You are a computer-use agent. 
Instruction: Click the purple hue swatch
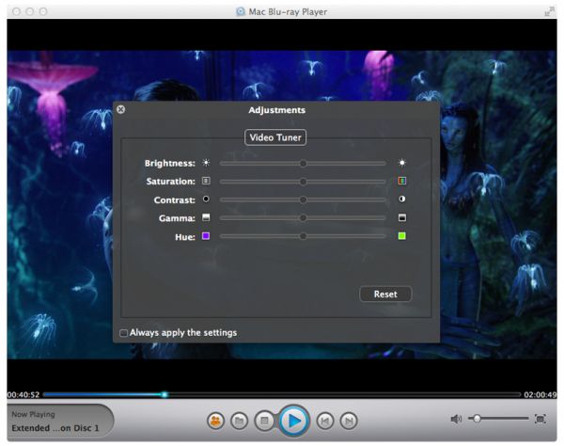206,236
